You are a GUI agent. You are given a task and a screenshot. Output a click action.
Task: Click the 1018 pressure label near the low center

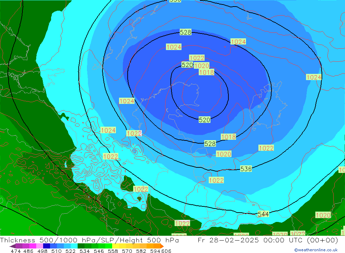coord(206,72)
